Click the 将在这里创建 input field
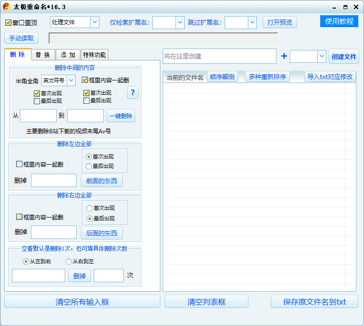 [219, 56]
